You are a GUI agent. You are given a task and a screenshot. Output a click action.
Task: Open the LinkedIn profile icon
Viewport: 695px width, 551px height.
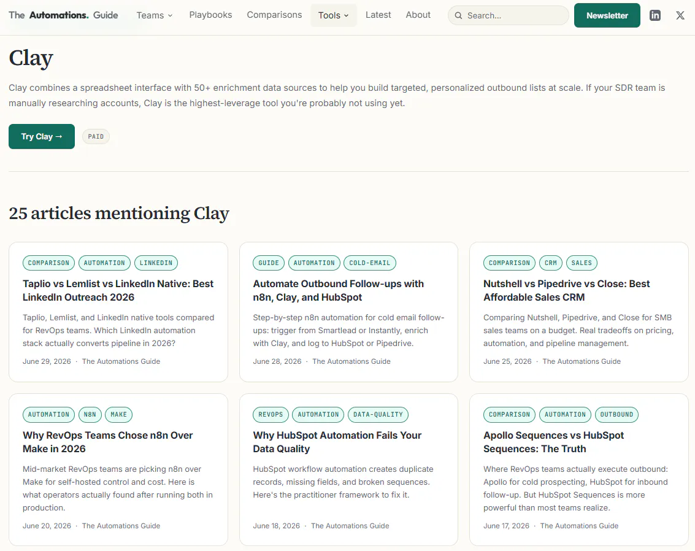point(655,15)
